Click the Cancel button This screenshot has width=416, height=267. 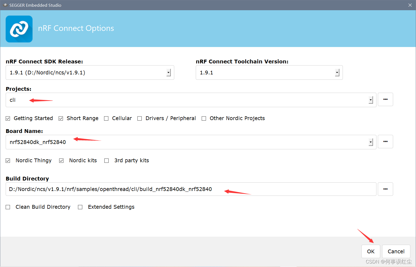396,251
